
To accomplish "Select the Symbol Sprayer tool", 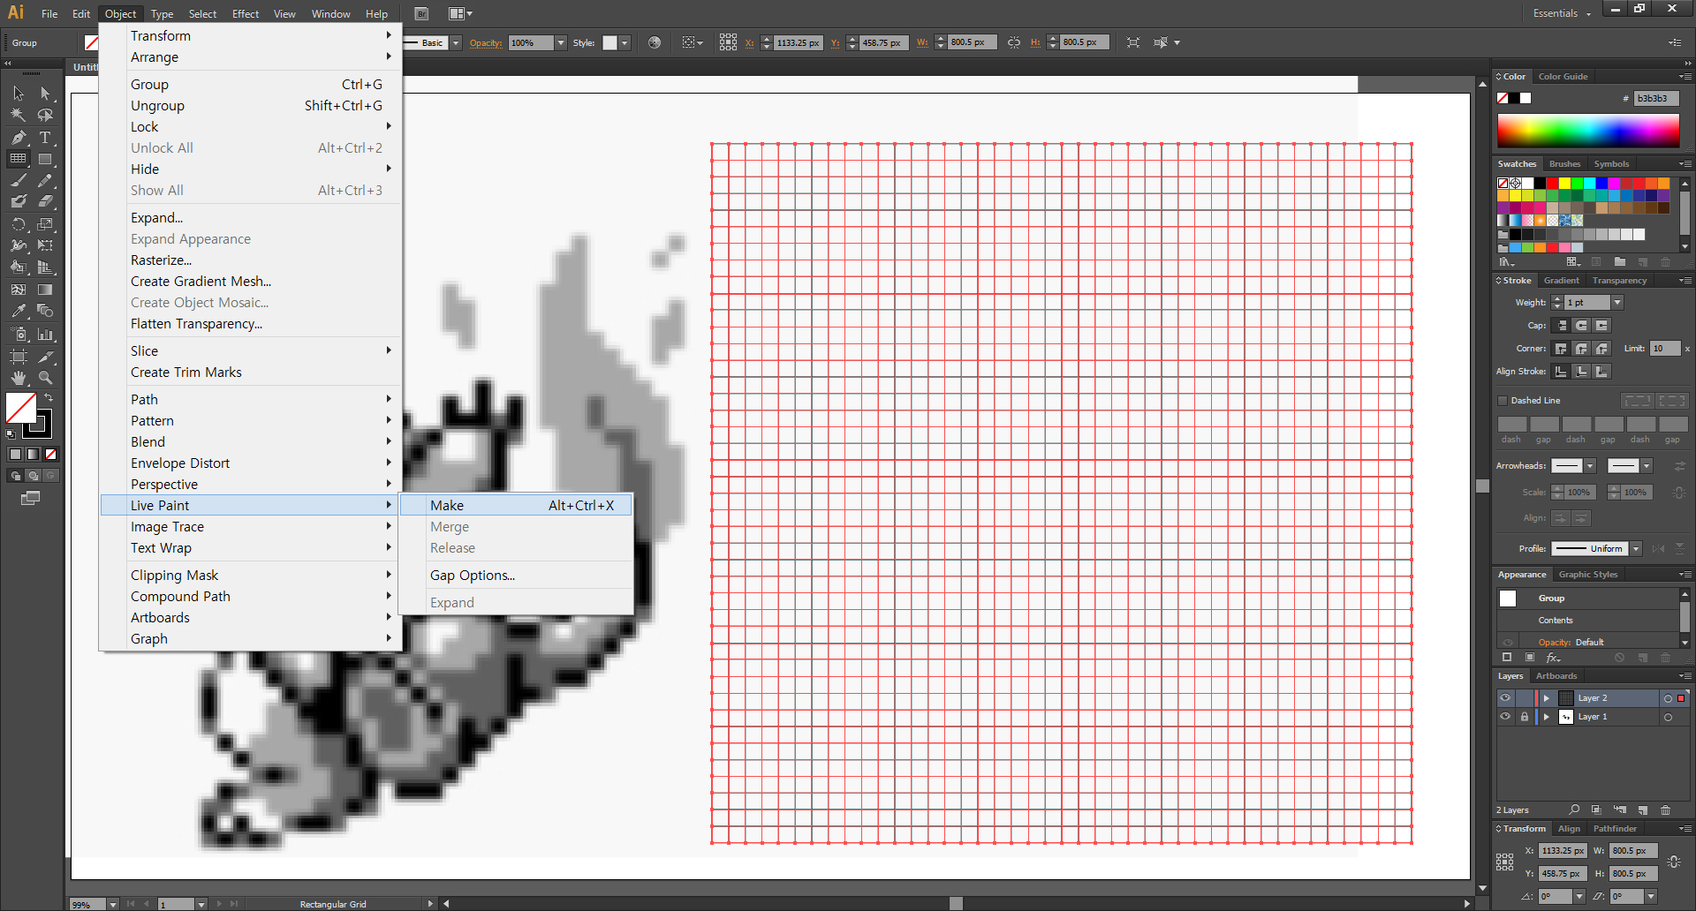I will click(x=19, y=334).
